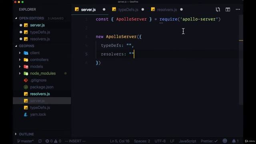Open notifications via the bell icon
The width and height of the screenshot is (256, 144).
click(235, 141)
